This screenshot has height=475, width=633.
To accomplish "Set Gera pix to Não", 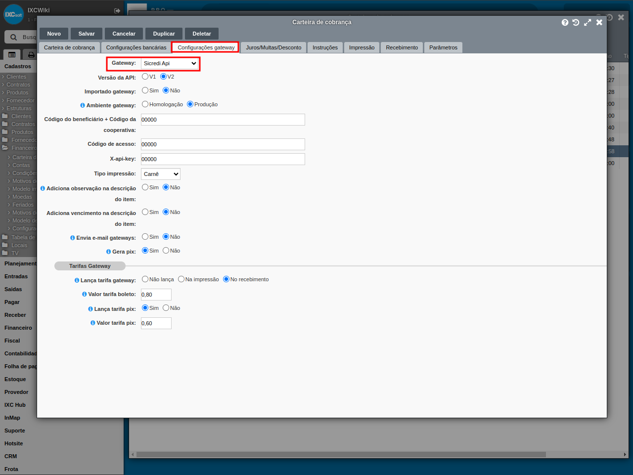I will [166, 251].
